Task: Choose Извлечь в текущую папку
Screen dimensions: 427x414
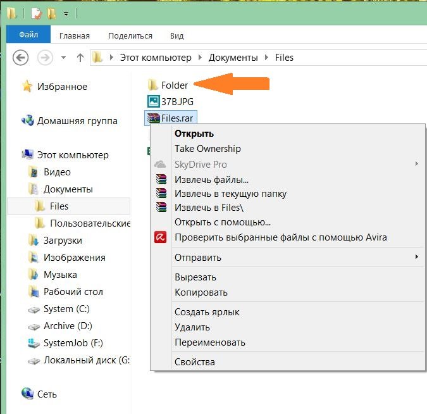Action: pos(230,194)
